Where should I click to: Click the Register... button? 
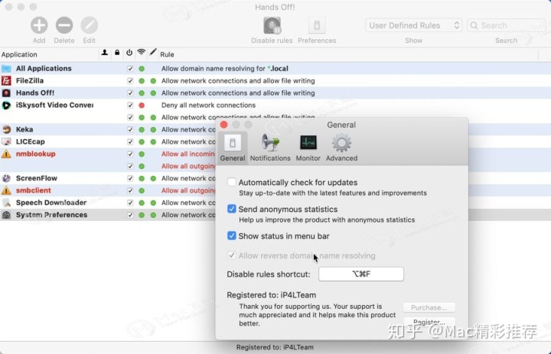pos(429,322)
